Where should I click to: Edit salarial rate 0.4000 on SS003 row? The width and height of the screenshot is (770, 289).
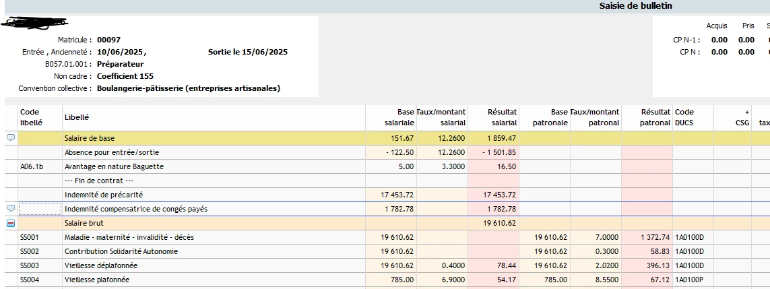442,265
